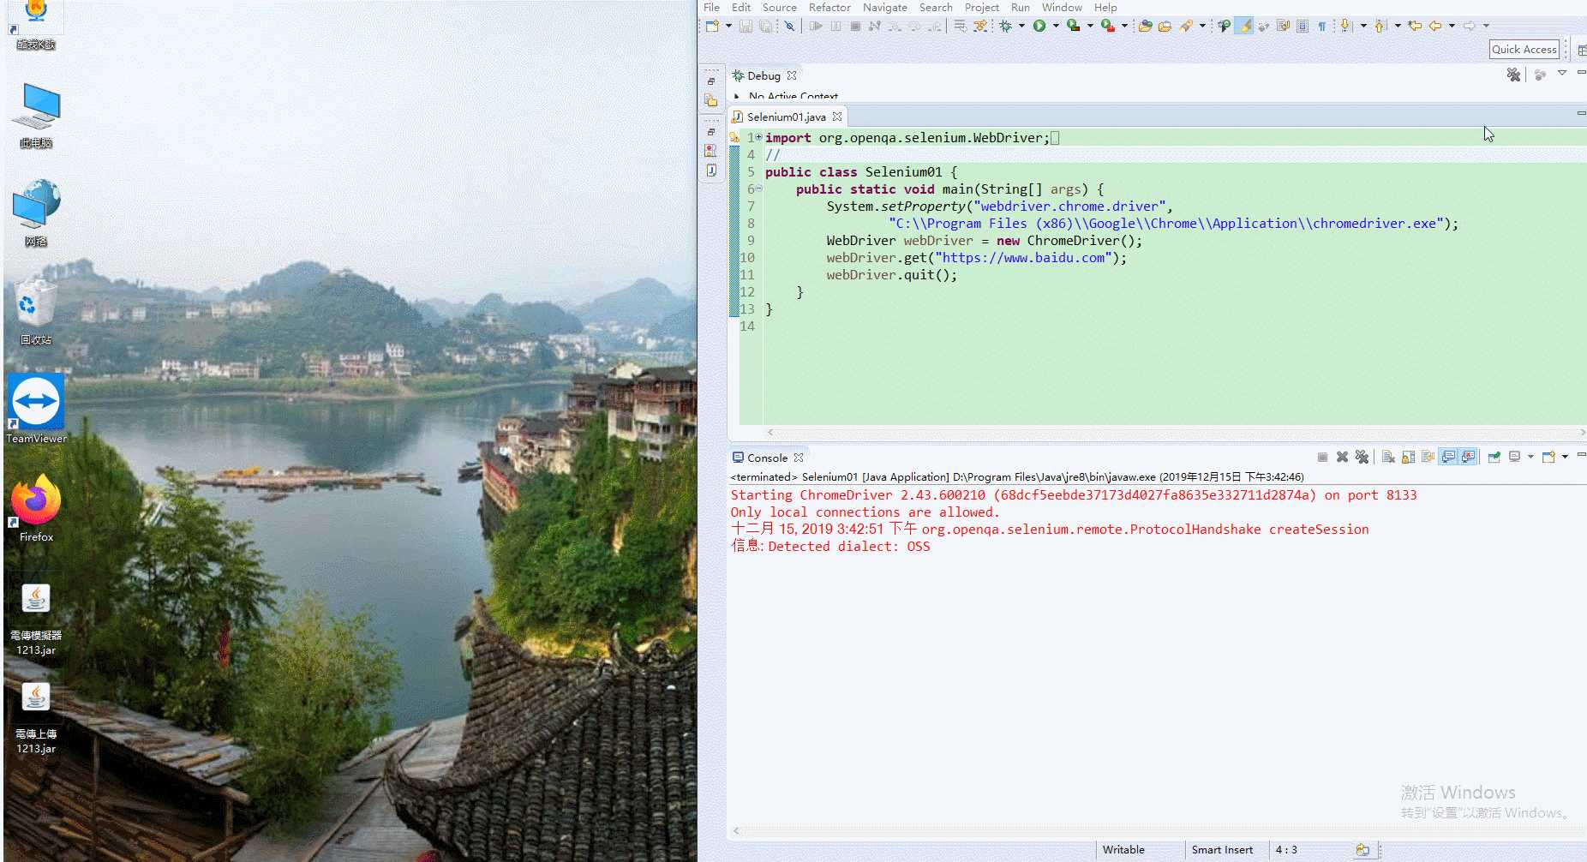Image resolution: width=1587 pixels, height=862 pixels.
Task: Click the Next Annotation arrow icon
Action: point(1344,26)
